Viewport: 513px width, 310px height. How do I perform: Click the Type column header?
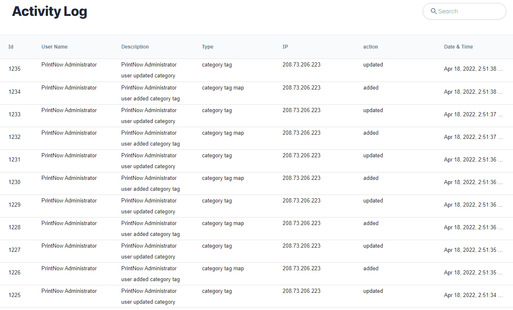click(207, 47)
